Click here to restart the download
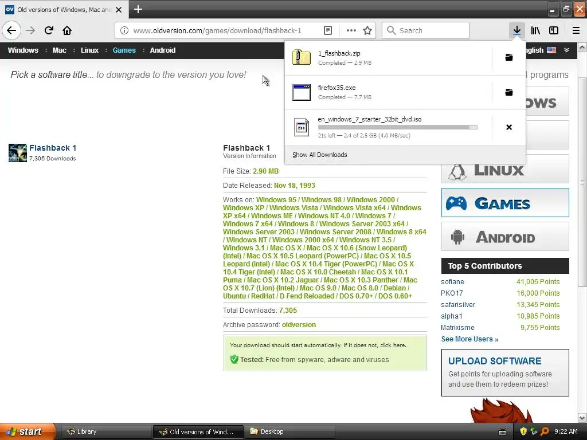The width and height of the screenshot is (587, 440). point(393,345)
